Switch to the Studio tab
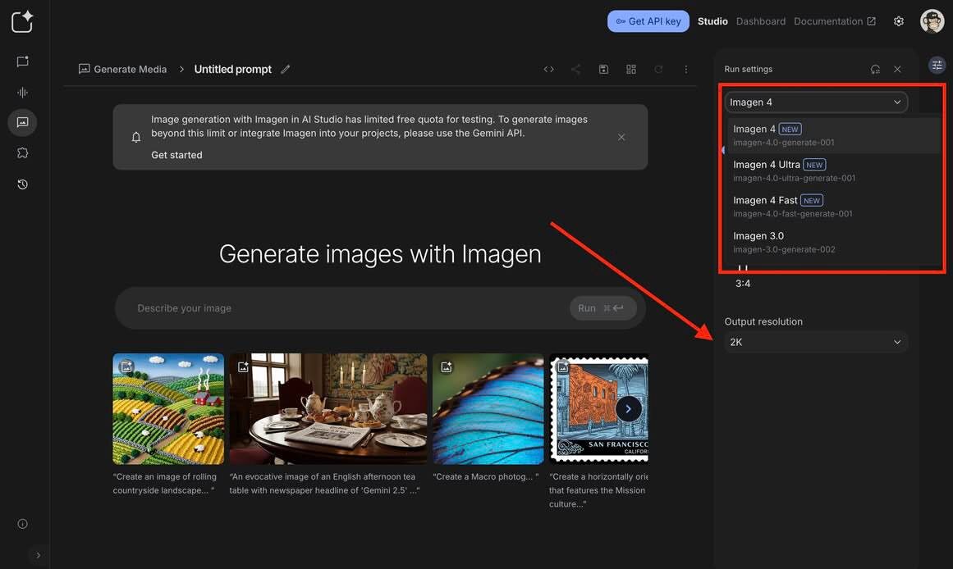Screen dimensions: 953x569 [x=712, y=21]
